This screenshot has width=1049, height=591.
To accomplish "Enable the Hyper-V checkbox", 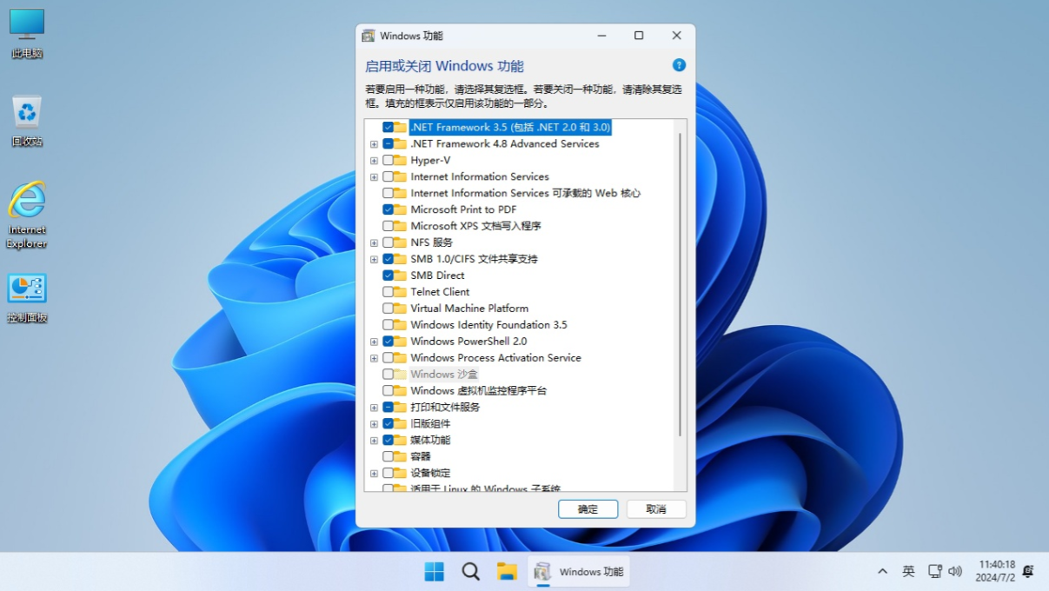I will 388,160.
